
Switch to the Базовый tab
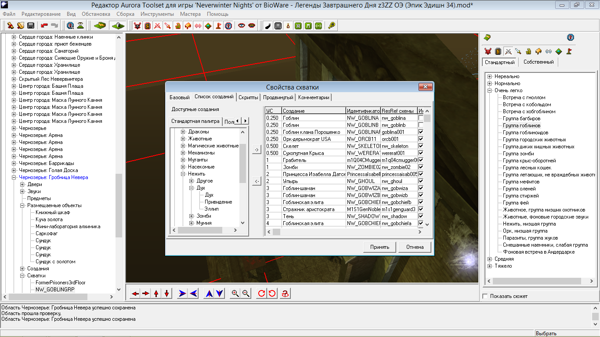180,97
